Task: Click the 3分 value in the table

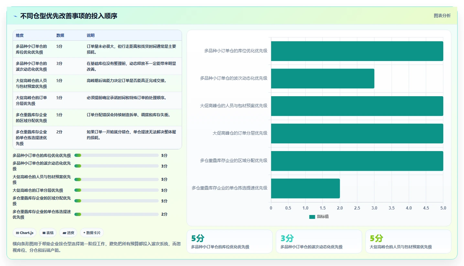Action: coord(59,63)
